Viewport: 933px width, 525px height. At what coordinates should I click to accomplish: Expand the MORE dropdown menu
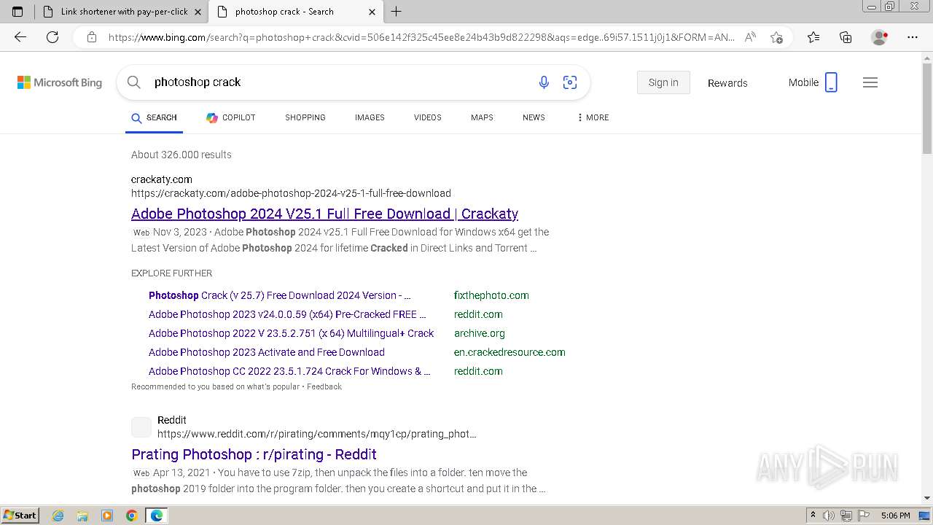(593, 117)
